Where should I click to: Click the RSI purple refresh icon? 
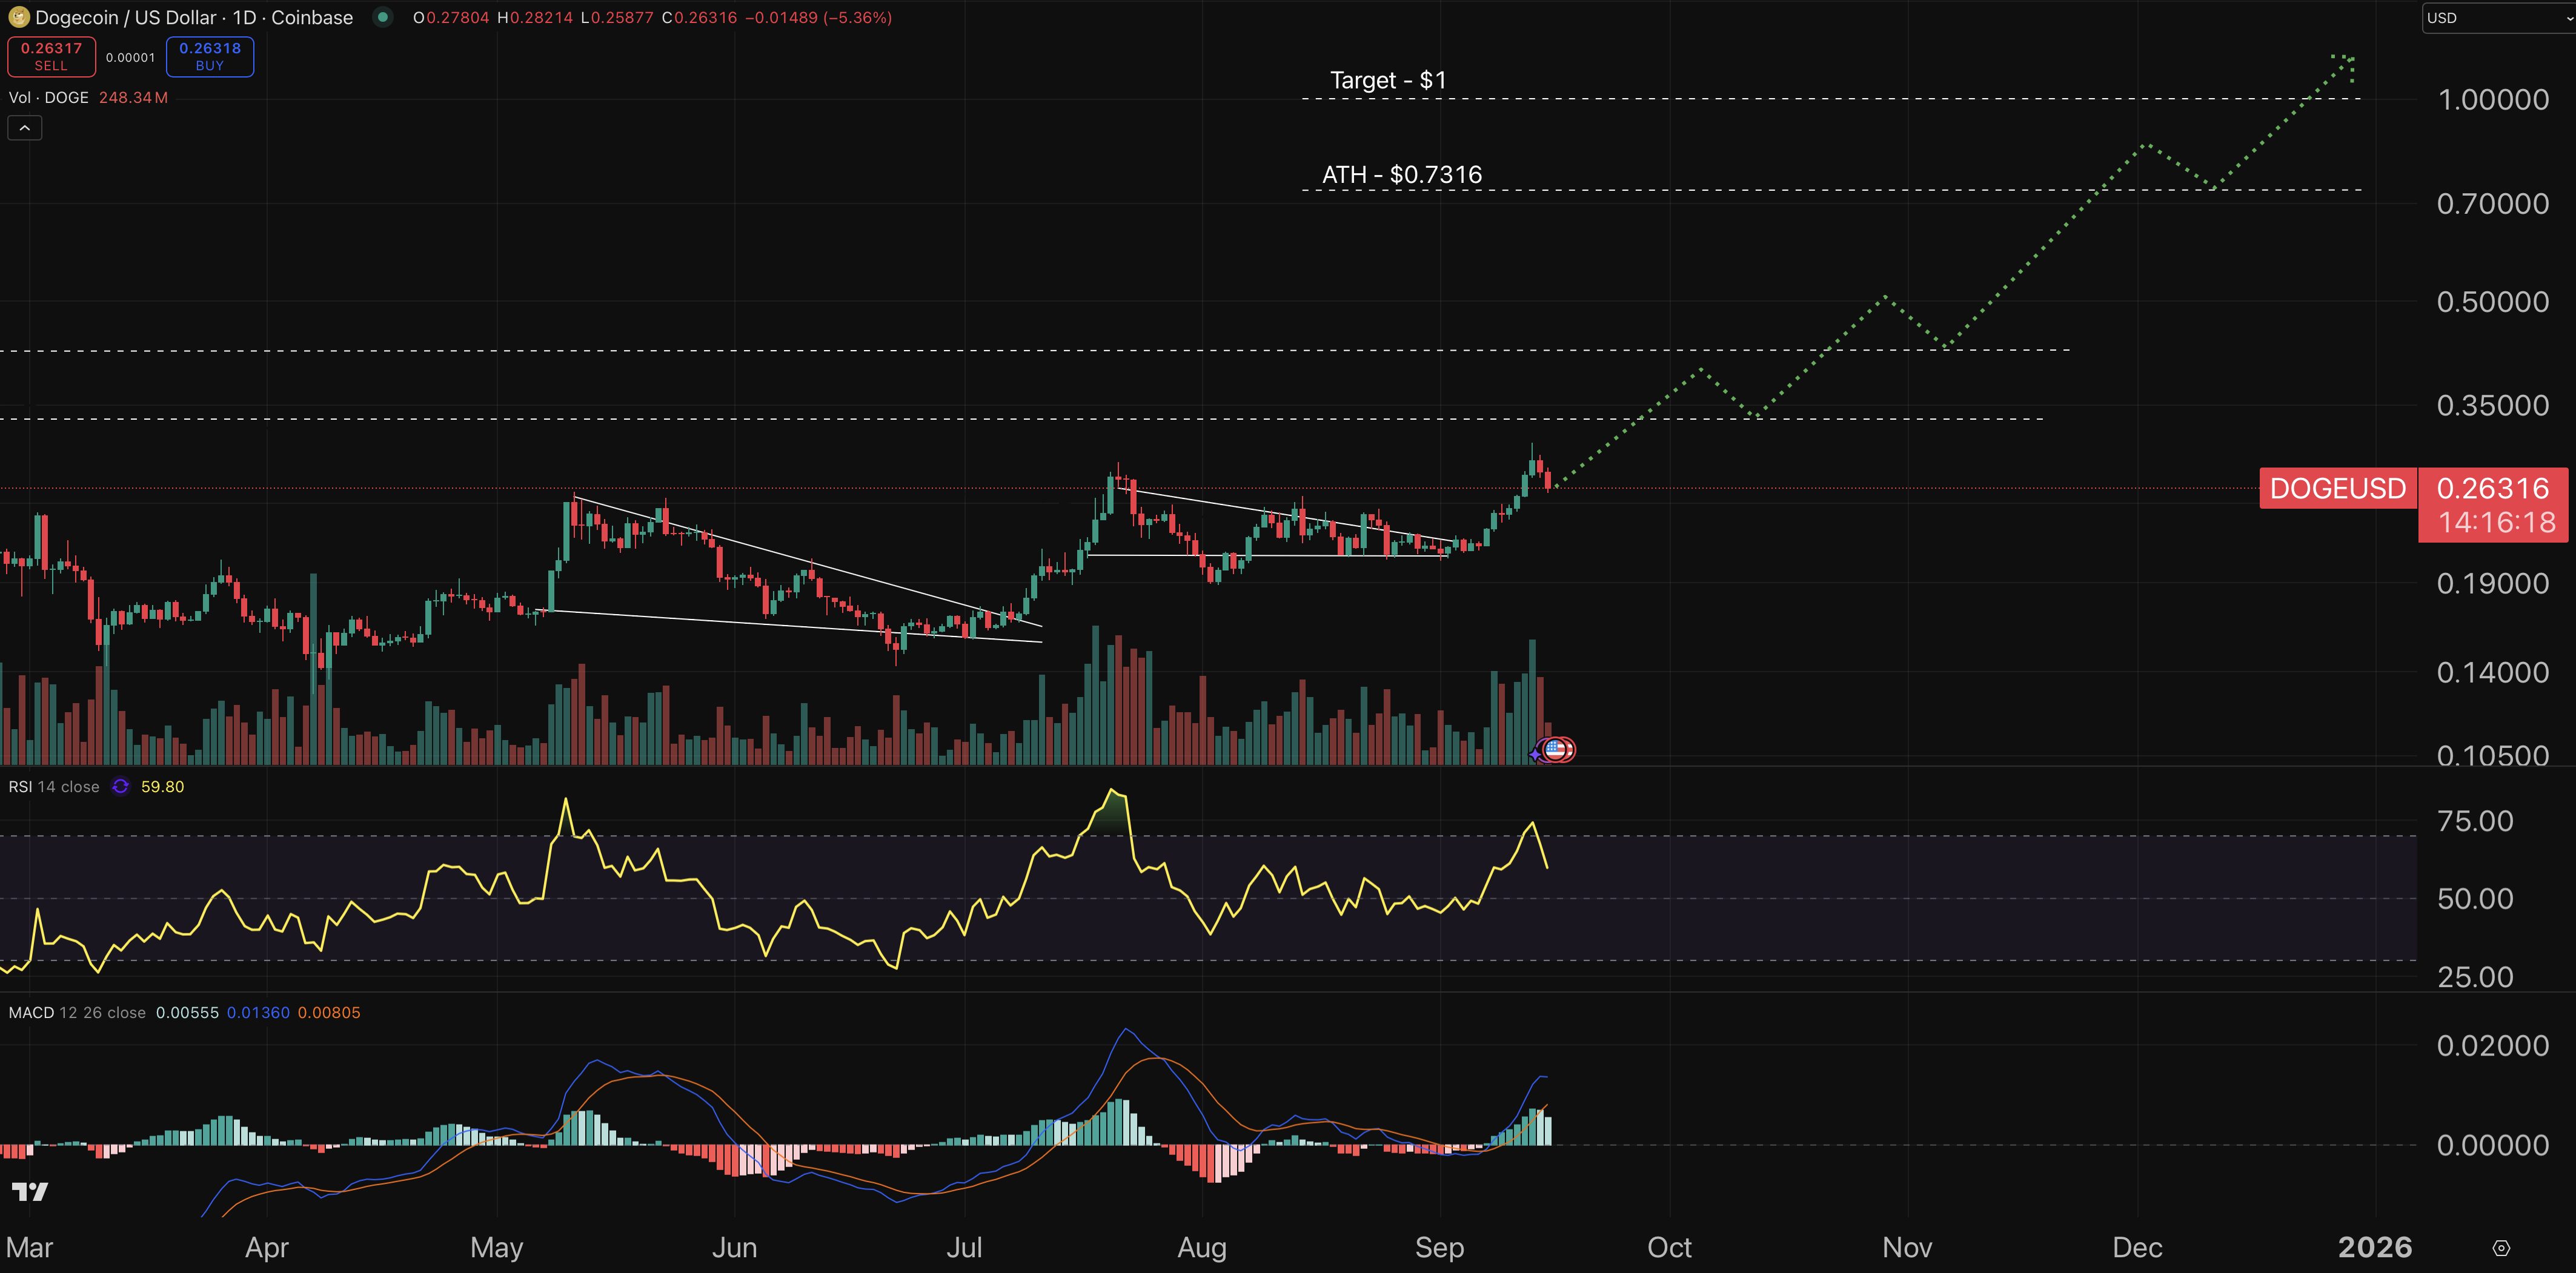(120, 787)
